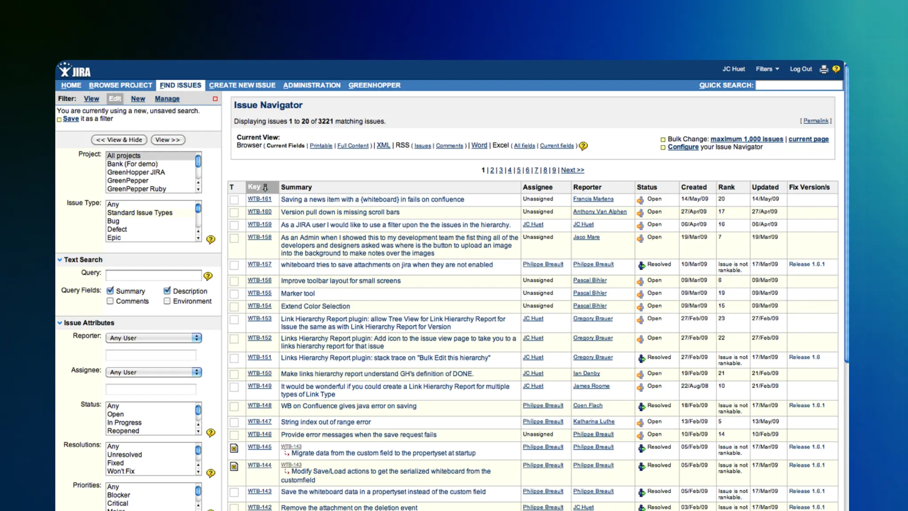Click the help icon beside Status list

[211, 432]
